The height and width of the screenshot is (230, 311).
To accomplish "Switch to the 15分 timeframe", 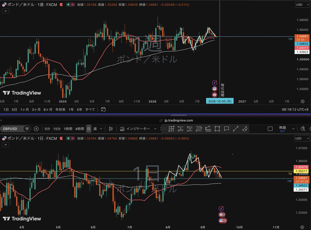I will coord(57,129).
